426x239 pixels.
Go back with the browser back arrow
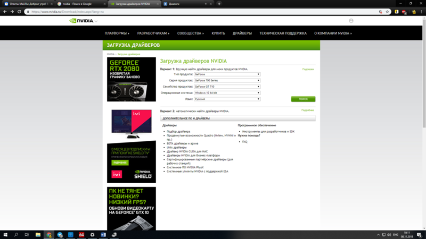click(5, 12)
